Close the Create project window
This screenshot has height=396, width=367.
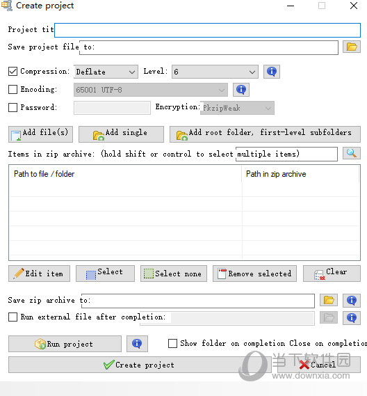[354, 6]
